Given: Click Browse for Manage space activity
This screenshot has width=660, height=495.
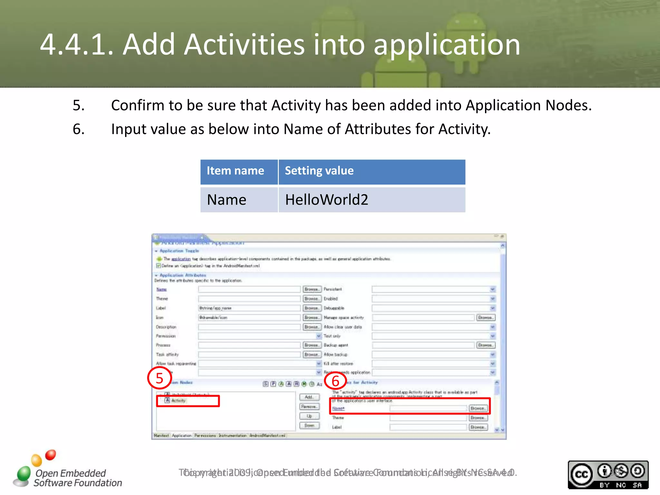Looking at the screenshot, I should (x=486, y=317).
